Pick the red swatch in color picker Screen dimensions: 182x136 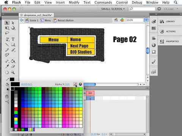click(x=16, y=109)
